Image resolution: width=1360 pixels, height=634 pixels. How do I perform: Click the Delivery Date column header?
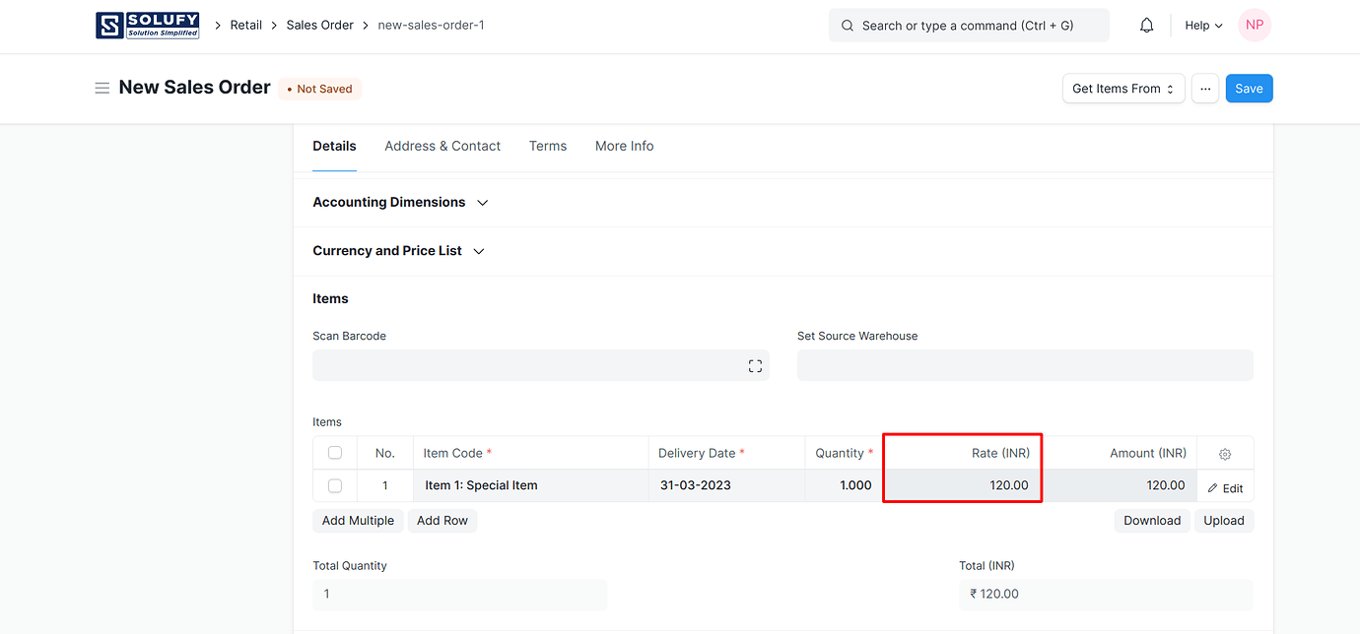point(727,454)
